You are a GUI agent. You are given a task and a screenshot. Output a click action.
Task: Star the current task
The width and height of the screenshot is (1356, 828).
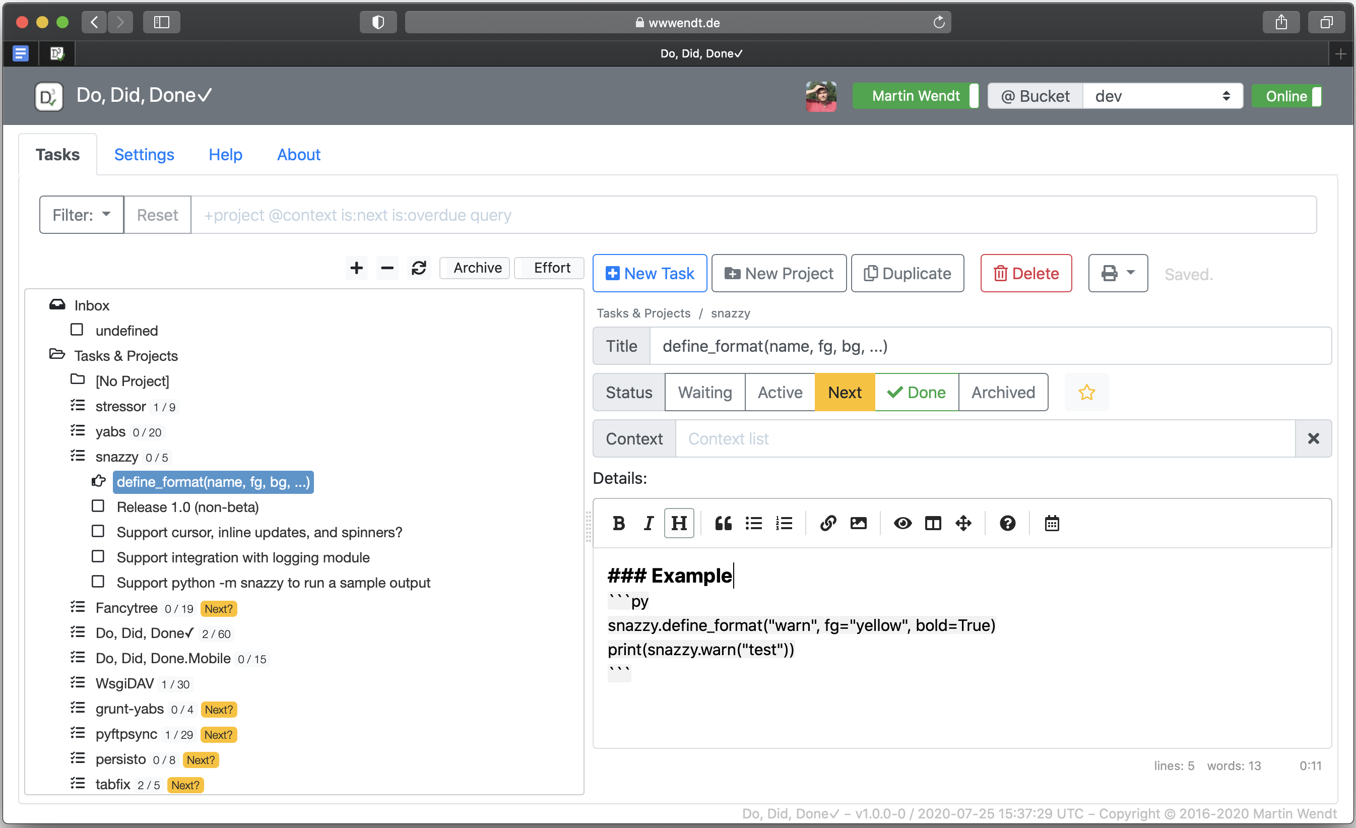(1086, 393)
